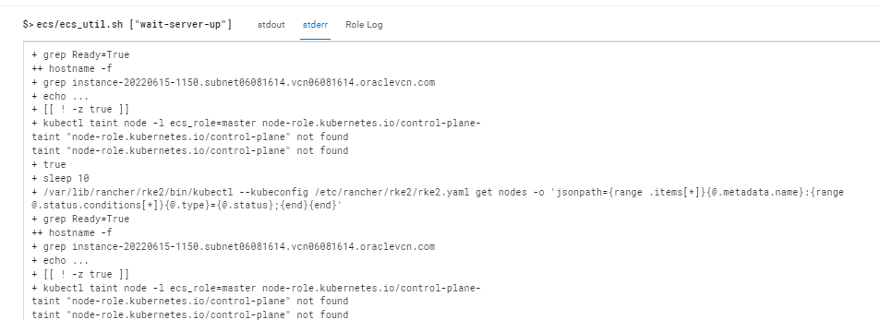Click the second "[[ ! -z true ]]" line
Viewport: 880px width, 332px height.
tap(80, 274)
